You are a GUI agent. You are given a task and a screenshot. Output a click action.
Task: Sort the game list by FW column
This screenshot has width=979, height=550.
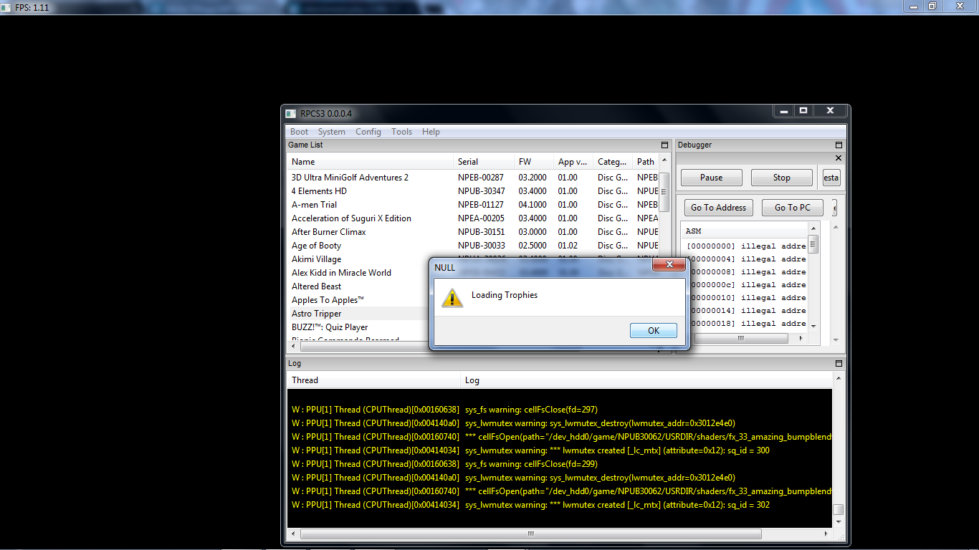[x=534, y=162]
